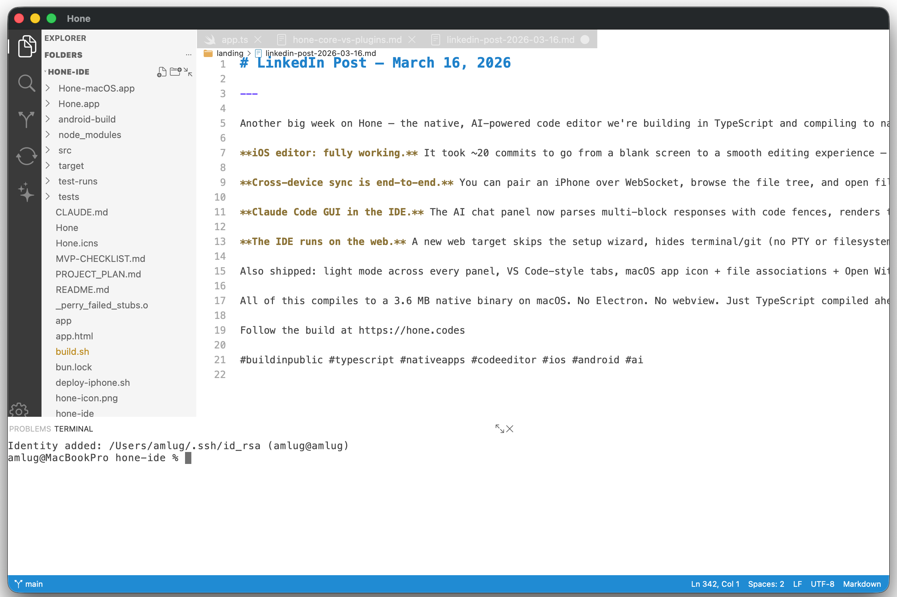
Task: Open the Explorer files icon
Action: [x=26, y=46]
